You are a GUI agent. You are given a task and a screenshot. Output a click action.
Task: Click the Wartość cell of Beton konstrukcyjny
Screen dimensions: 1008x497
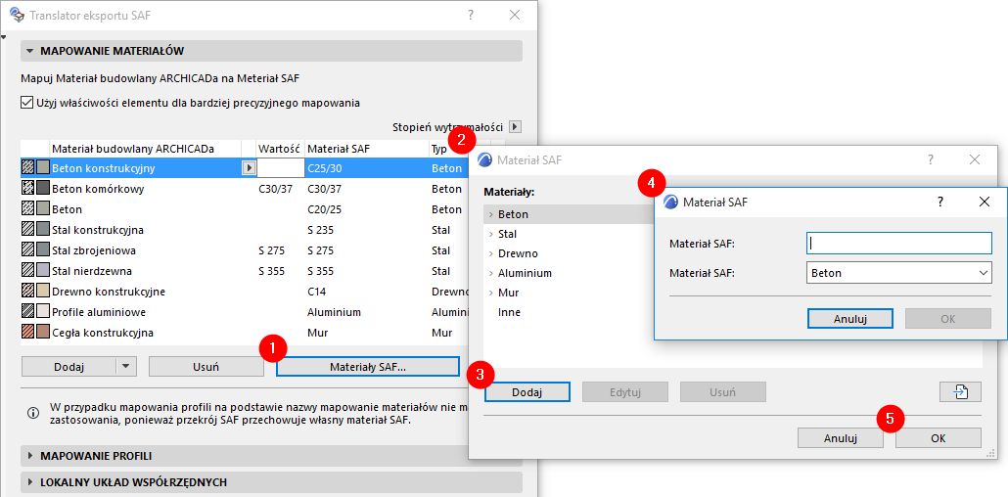(x=280, y=168)
